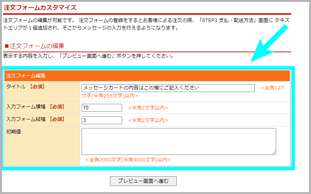
Task: Click inside the 初期値 textarea
Action: pos(179,141)
